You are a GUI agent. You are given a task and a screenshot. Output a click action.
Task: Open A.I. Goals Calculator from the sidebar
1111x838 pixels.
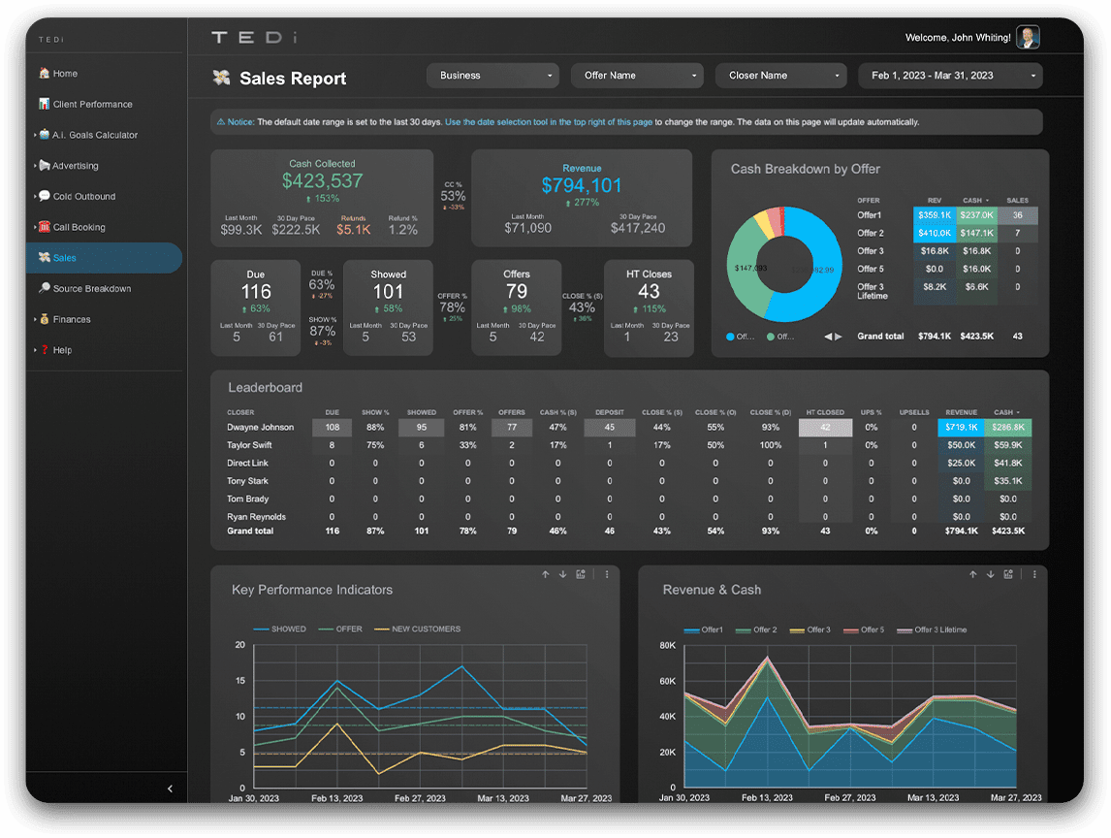(x=95, y=135)
